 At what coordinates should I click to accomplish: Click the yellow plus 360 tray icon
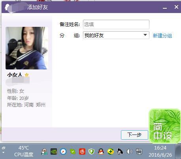point(110,152)
